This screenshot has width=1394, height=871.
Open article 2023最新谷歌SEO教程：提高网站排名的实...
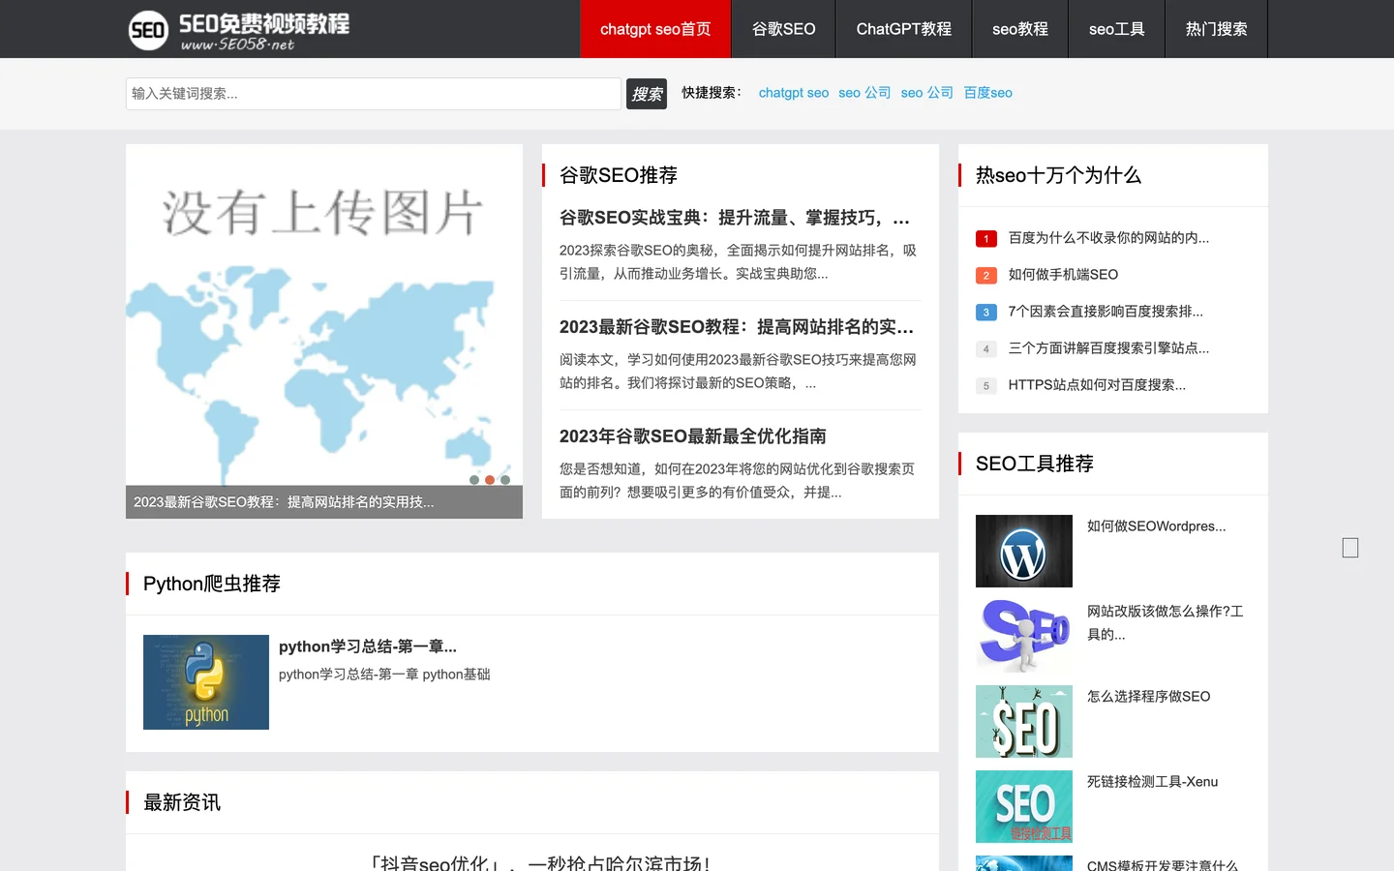click(x=737, y=327)
